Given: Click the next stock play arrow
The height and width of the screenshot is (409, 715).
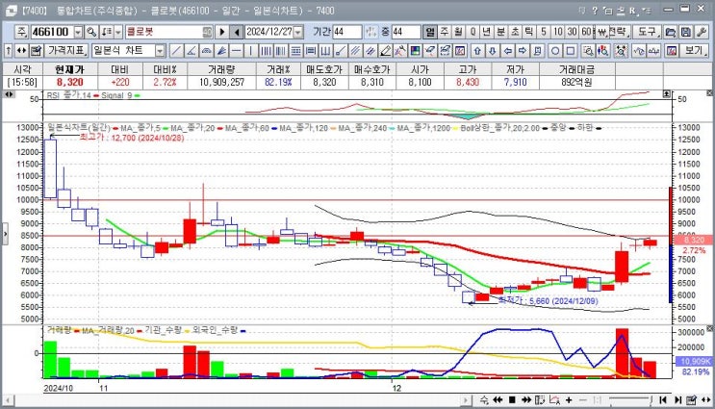Looking at the screenshot, I should click(x=221, y=32).
